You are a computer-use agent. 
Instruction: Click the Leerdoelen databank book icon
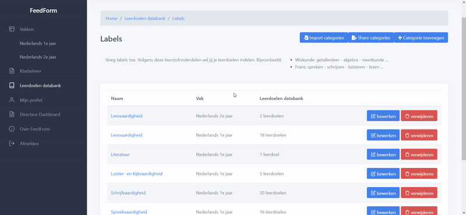(12, 85)
